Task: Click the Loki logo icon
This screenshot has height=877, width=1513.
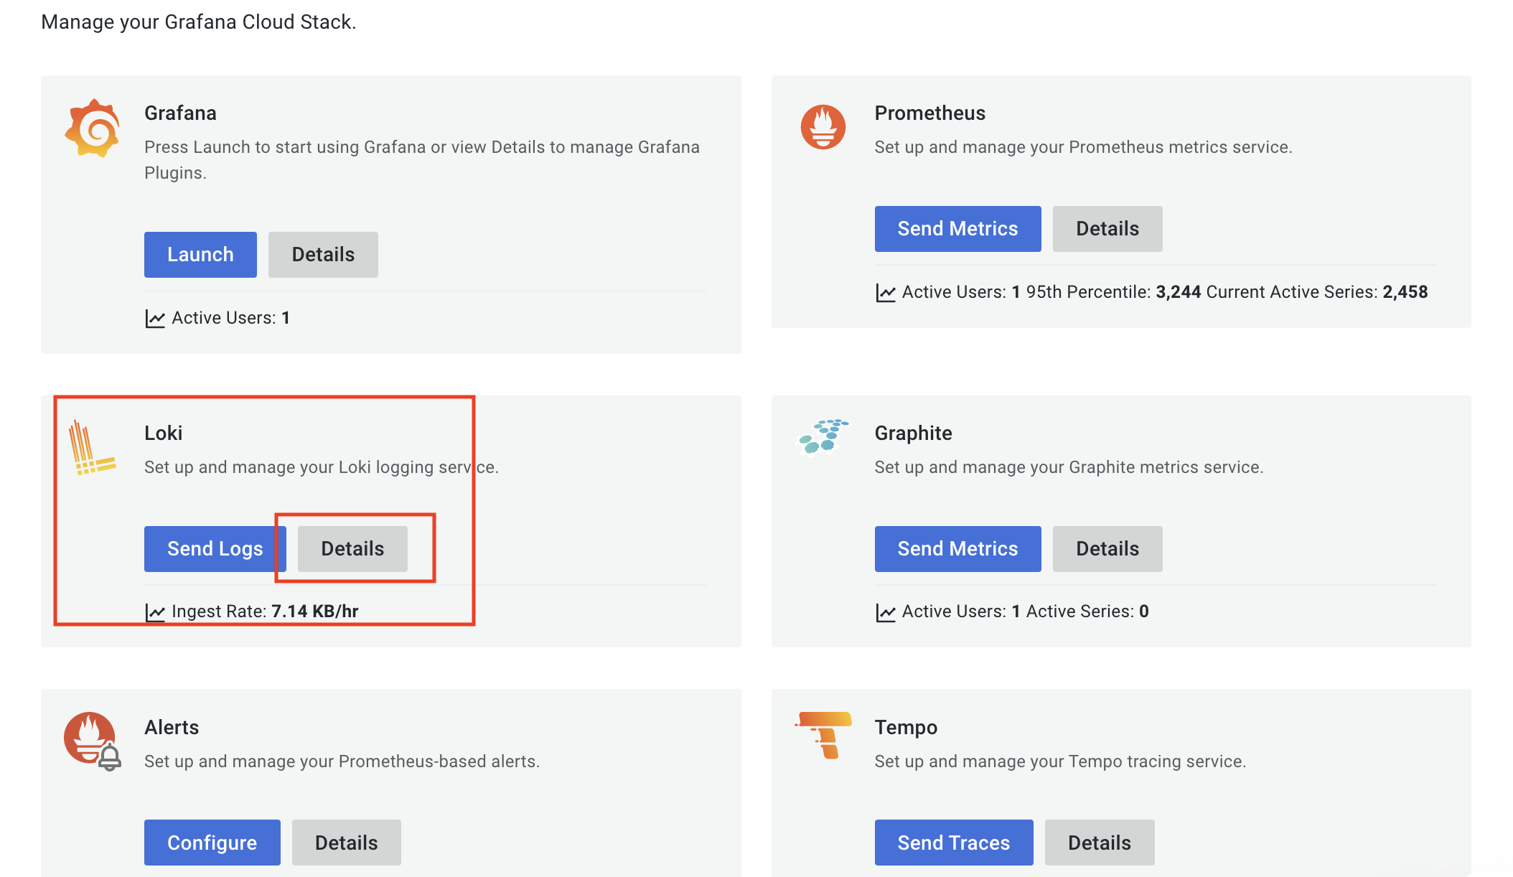Action: 90,449
